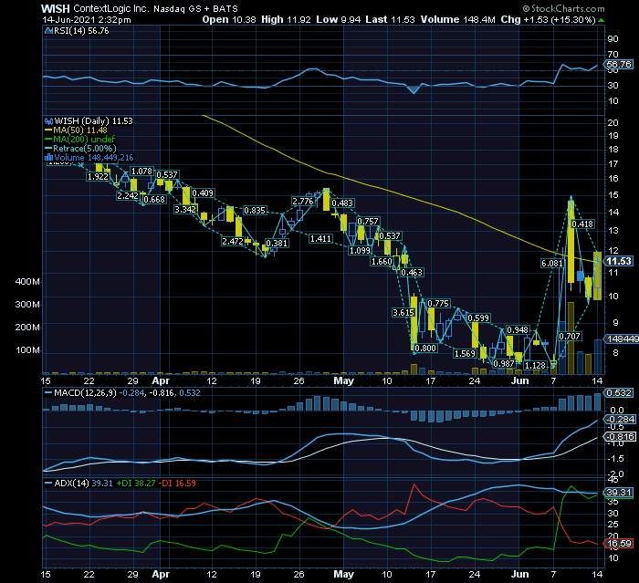This screenshot has height=583, width=639.
Task: Click the 14-Jun-2021 2:32pm timestamp
Action: [x=87, y=19]
